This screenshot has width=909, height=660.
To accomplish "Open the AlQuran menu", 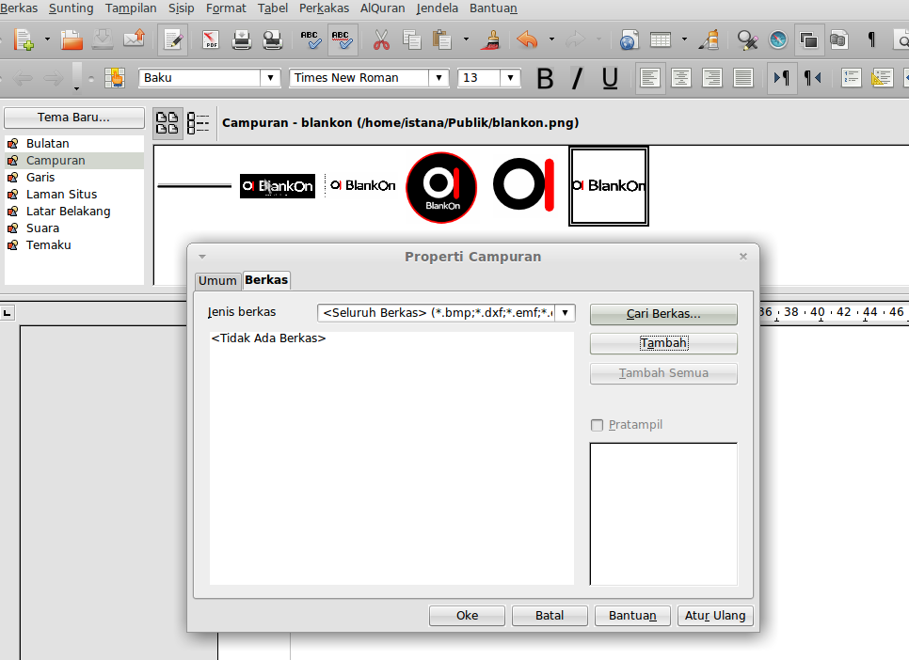I will point(383,8).
